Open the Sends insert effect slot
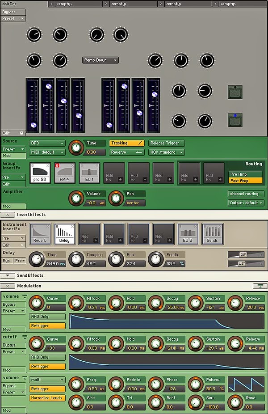 [213, 234]
